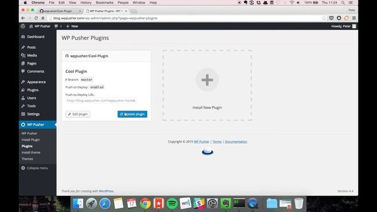Switch to the wppusher/Cool-Plugin browser tab
This screenshot has height=212, width=377.
(x=59, y=11)
